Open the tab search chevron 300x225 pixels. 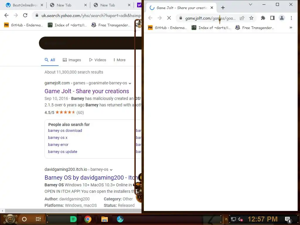(x=250, y=4)
